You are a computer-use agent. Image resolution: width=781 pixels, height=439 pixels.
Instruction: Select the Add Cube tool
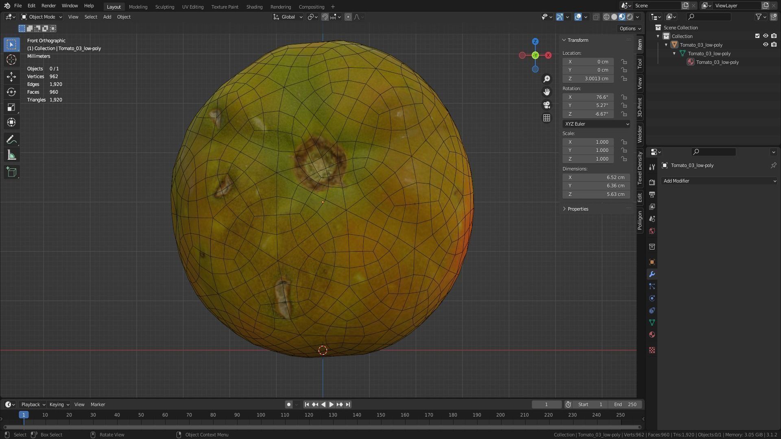pos(11,172)
